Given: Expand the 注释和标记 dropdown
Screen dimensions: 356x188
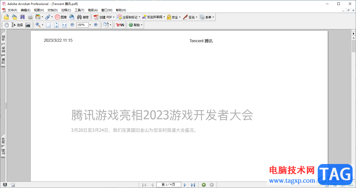Looking at the screenshot, I should click(139, 17).
